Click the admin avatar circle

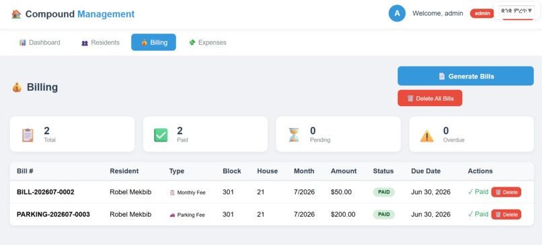(397, 13)
